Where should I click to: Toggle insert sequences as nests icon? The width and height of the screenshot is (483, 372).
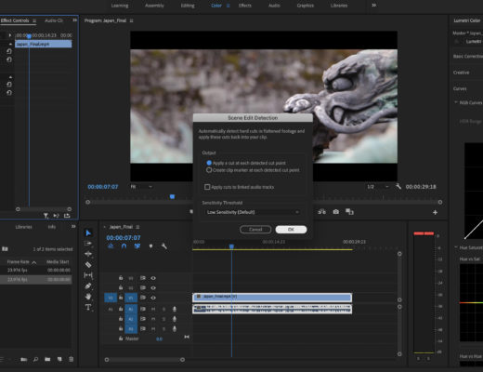(x=111, y=246)
